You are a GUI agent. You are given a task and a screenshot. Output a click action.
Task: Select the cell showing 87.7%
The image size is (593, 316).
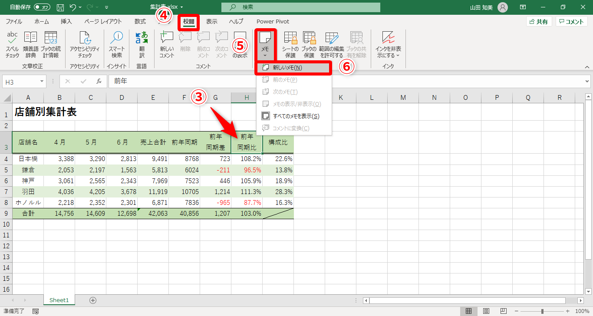click(247, 202)
